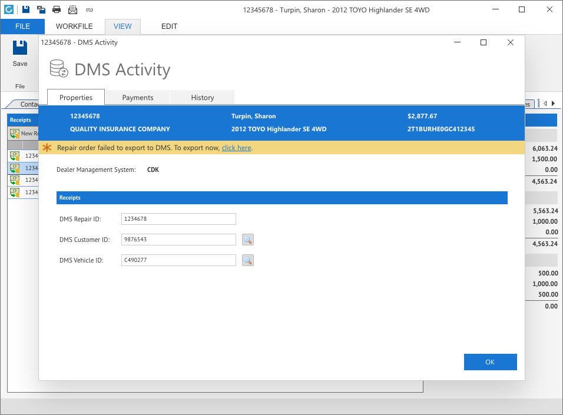Click the Receipts section header in the dialog
Screen dimensions: 563x415
click(282, 198)
